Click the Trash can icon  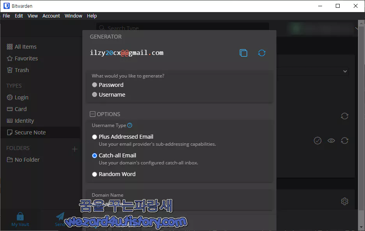click(x=9, y=70)
